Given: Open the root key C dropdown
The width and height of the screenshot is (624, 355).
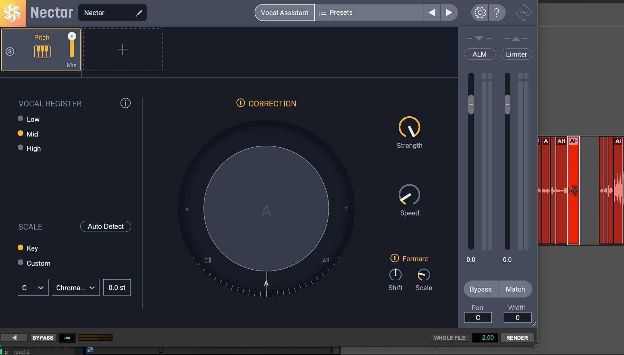Looking at the screenshot, I should tap(33, 288).
